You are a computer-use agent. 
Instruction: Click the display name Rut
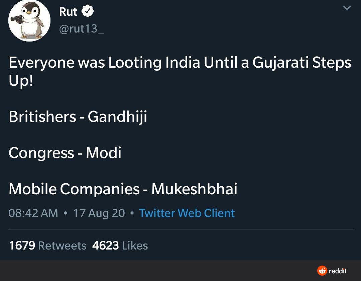pos(68,12)
